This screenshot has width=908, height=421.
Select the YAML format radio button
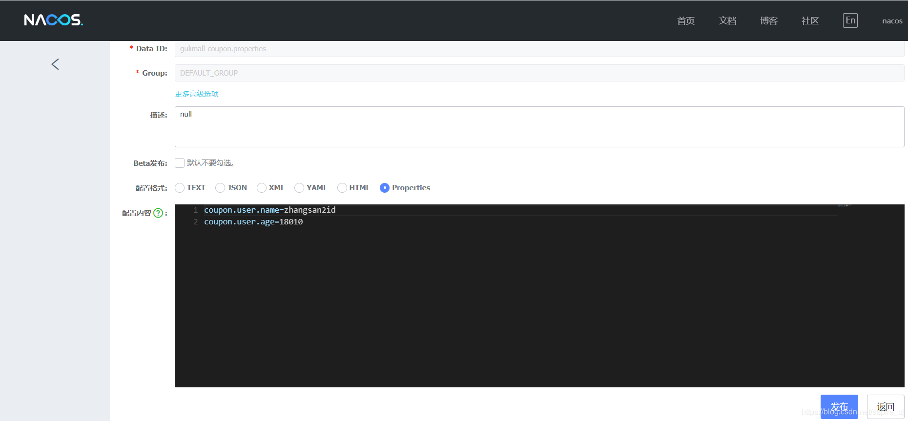[x=299, y=188]
